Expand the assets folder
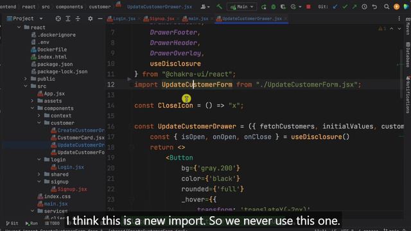411x231 pixels. click(33, 101)
